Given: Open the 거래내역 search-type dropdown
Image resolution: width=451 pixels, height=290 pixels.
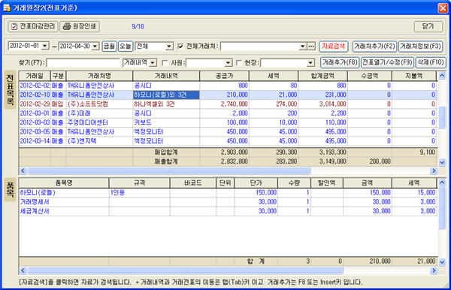Looking at the screenshot, I should (153, 62).
